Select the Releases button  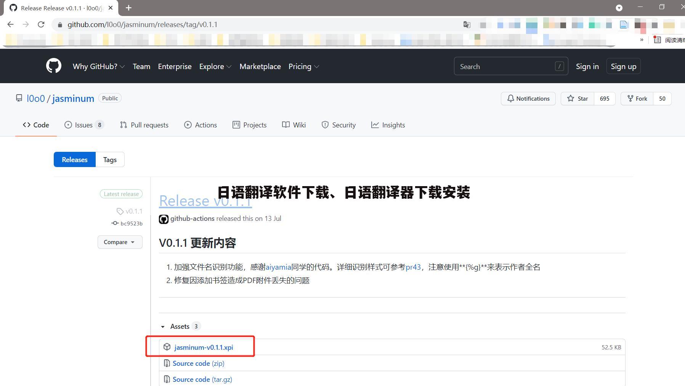pyautogui.click(x=75, y=159)
